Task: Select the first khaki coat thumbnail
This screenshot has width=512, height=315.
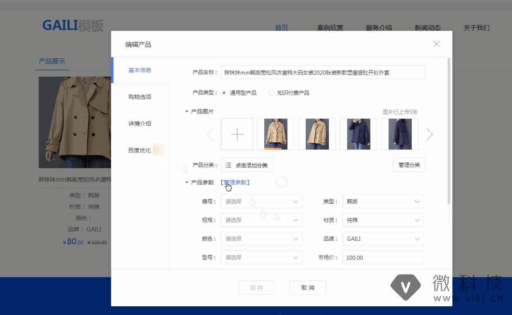Action: [x=275, y=134]
